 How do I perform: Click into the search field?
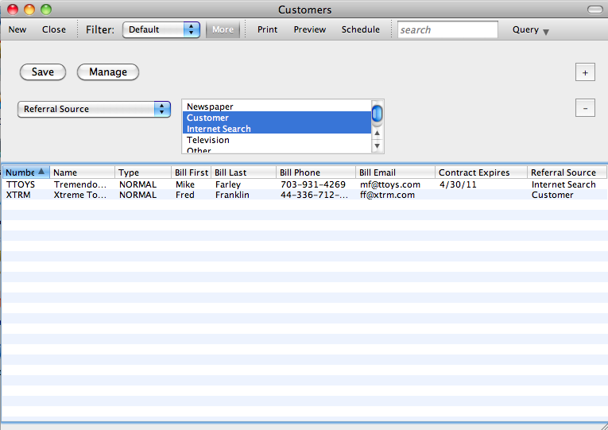click(447, 30)
